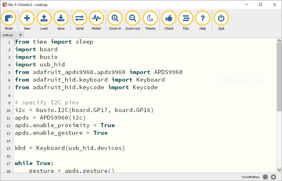This screenshot has height=181, width=282.
Task: Create a new file with New button
Action: [x=27, y=18]
